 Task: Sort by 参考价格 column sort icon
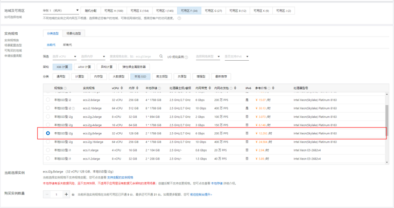[273, 88]
